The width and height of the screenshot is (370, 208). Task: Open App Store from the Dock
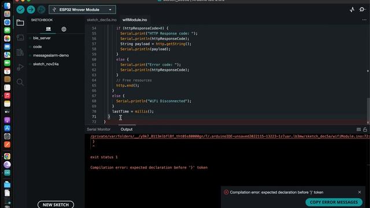coord(7,128)
